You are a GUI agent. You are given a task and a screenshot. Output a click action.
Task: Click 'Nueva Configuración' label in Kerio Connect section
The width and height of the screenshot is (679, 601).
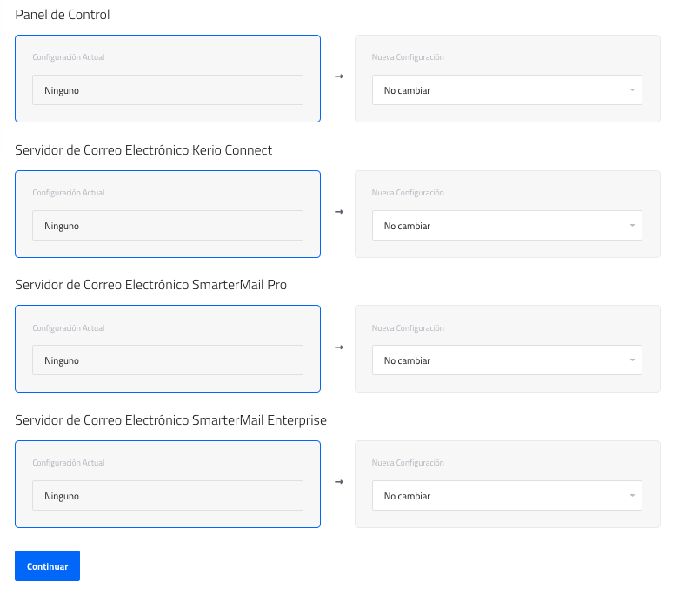[x=408, y=193]
